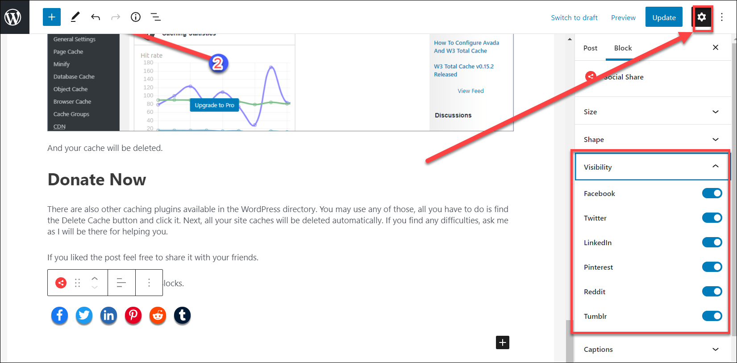This screenshot has width=737, height=363.
Task: Toggle LinkedIn visibility switch
Action: pyautogui.click(x=712, y=242)
